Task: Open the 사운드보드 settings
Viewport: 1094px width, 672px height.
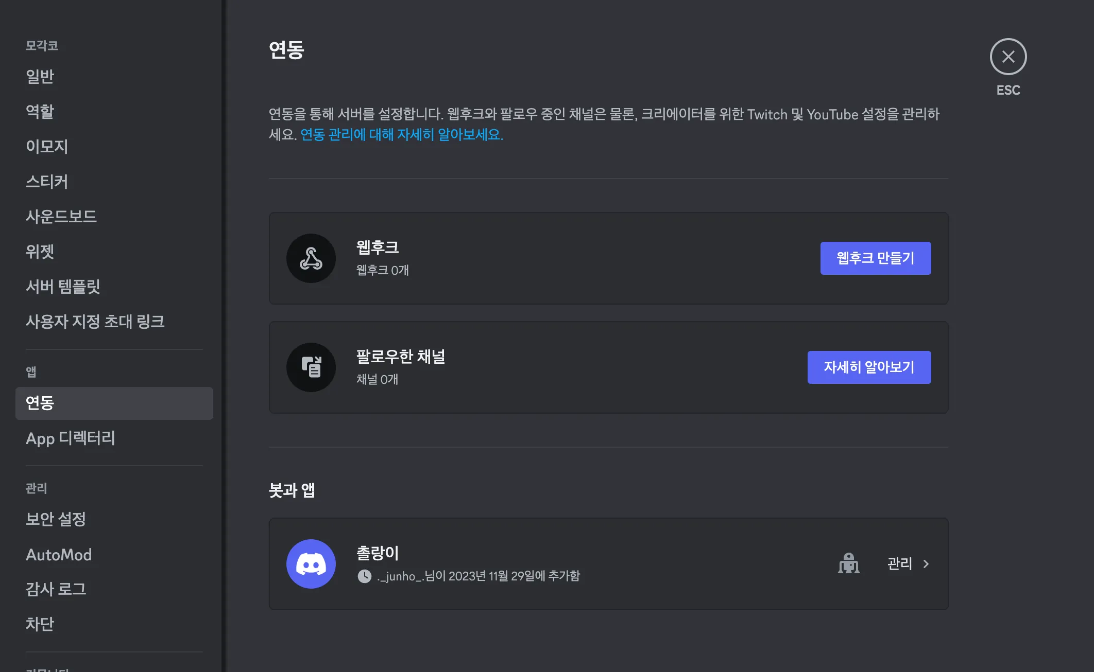Action: point(61,217)
